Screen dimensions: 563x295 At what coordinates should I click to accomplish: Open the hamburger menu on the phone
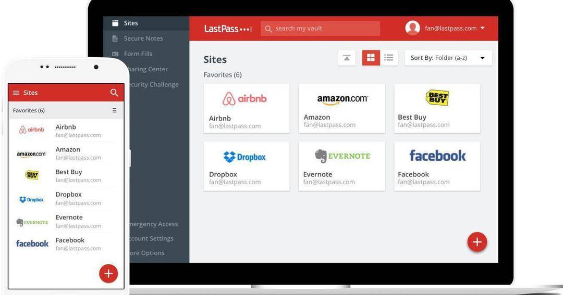pyautogui.click(x=16, y=93)
